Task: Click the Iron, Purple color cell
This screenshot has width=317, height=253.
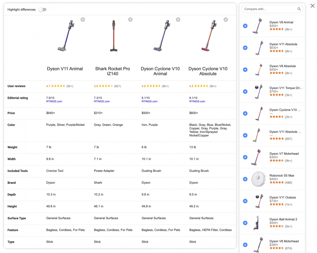Action: click(x=150, y=125)
